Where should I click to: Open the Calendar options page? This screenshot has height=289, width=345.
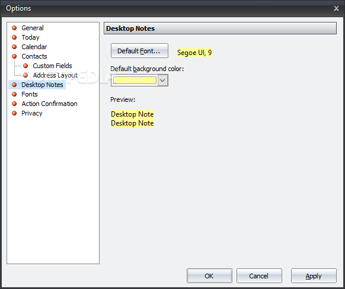coord(34,47)
